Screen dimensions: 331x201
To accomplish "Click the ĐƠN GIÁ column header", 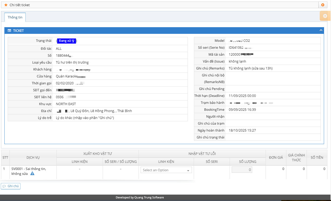I will pyautogui.click(x=276, y=157).
